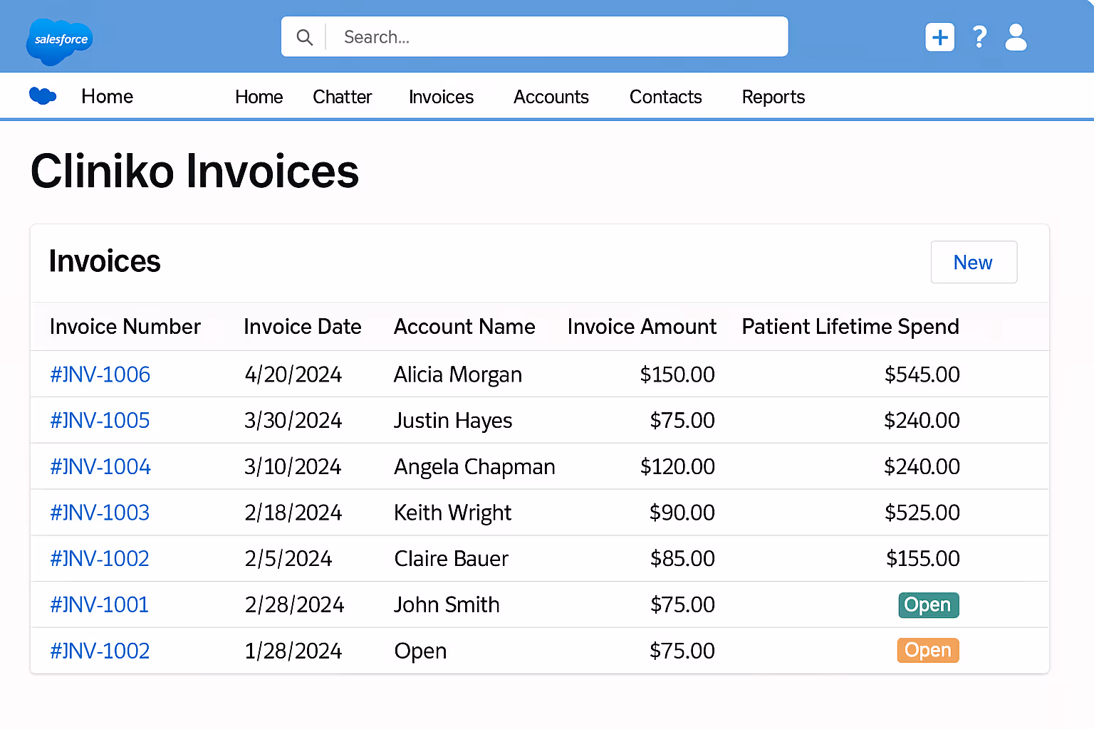Select the Claire Bauer account name
Viewport: 1094px width, 729px height.
451,558
